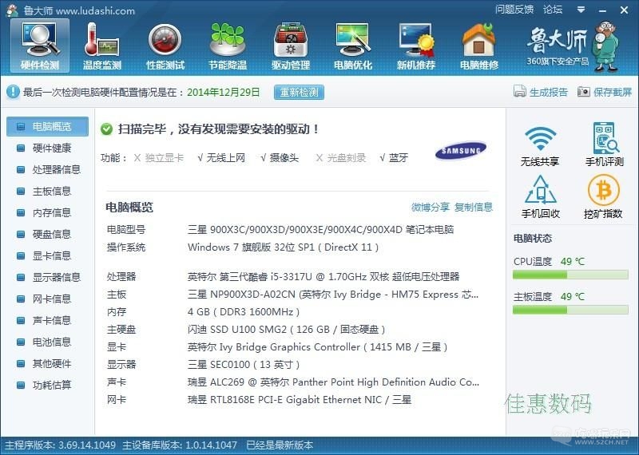This screenshot has height=455, width=639.
Task: Click 微博分享 share link
Action: pos(431,207)
